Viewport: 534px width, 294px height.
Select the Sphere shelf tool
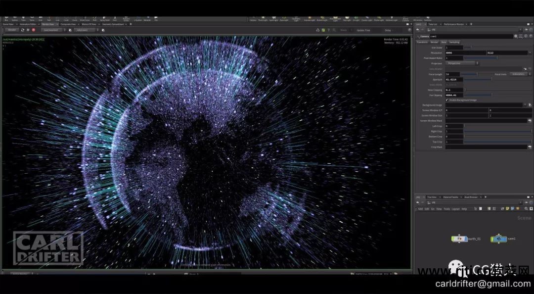click(15, 19)
